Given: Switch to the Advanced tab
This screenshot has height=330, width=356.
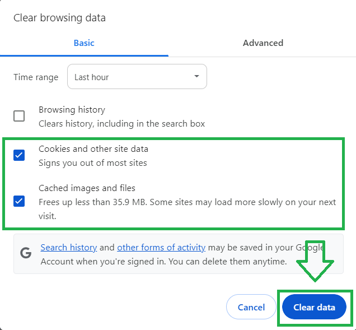Looking at the screenshot, I should (x=263, y=43).
